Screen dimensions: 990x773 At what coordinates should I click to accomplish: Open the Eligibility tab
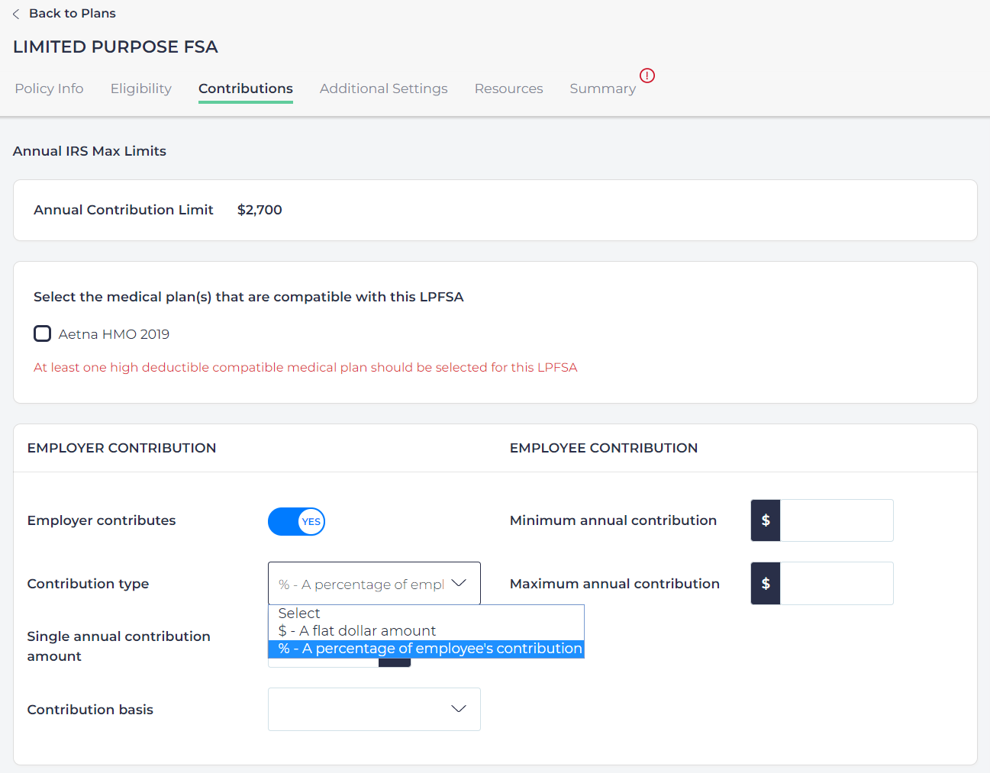point(141,89)
